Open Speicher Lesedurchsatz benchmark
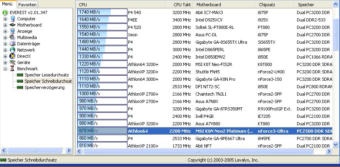The image size is (340, 167). (x=47, y=75)
